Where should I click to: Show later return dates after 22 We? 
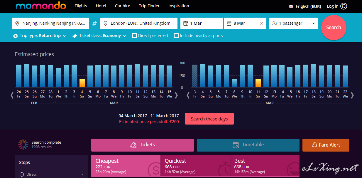coord(352,95)
